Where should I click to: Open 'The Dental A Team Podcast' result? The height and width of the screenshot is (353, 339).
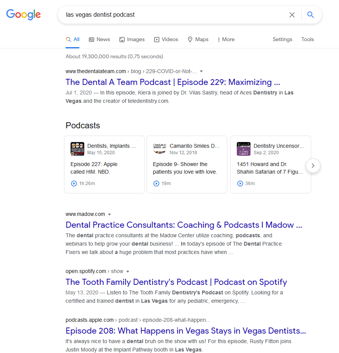[173, 82]
